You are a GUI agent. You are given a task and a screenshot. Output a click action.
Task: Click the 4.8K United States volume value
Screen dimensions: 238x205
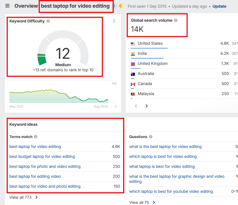click(x=224, y=43)
